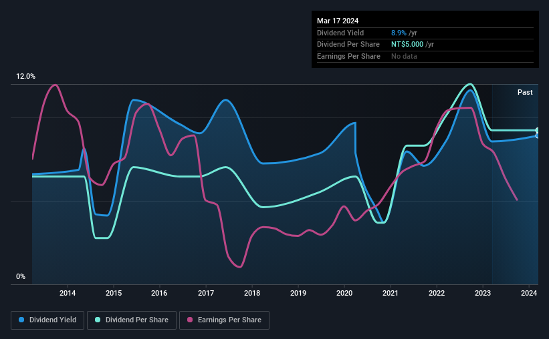This screenshot has height=339, width=549.
Task: Click the Mar 17 2024 tooltip date
Action: tap(338, 21)
